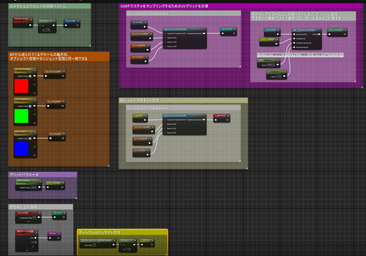Click the Camera Vector node's output pin
This screenshot has width=366, height=256.
(x=31, y=25)
